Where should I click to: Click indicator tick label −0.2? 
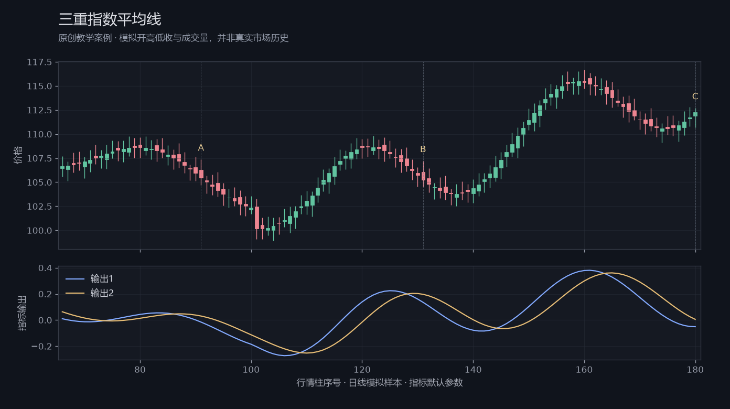[42, 347]
